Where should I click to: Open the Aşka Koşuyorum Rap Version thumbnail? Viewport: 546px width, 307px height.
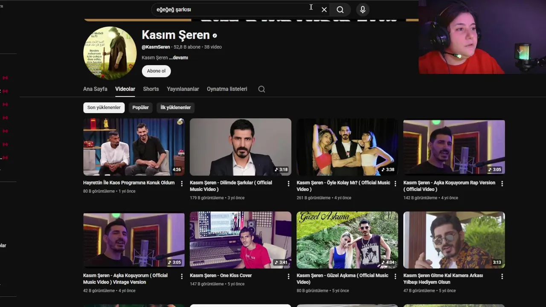[454, 147]
